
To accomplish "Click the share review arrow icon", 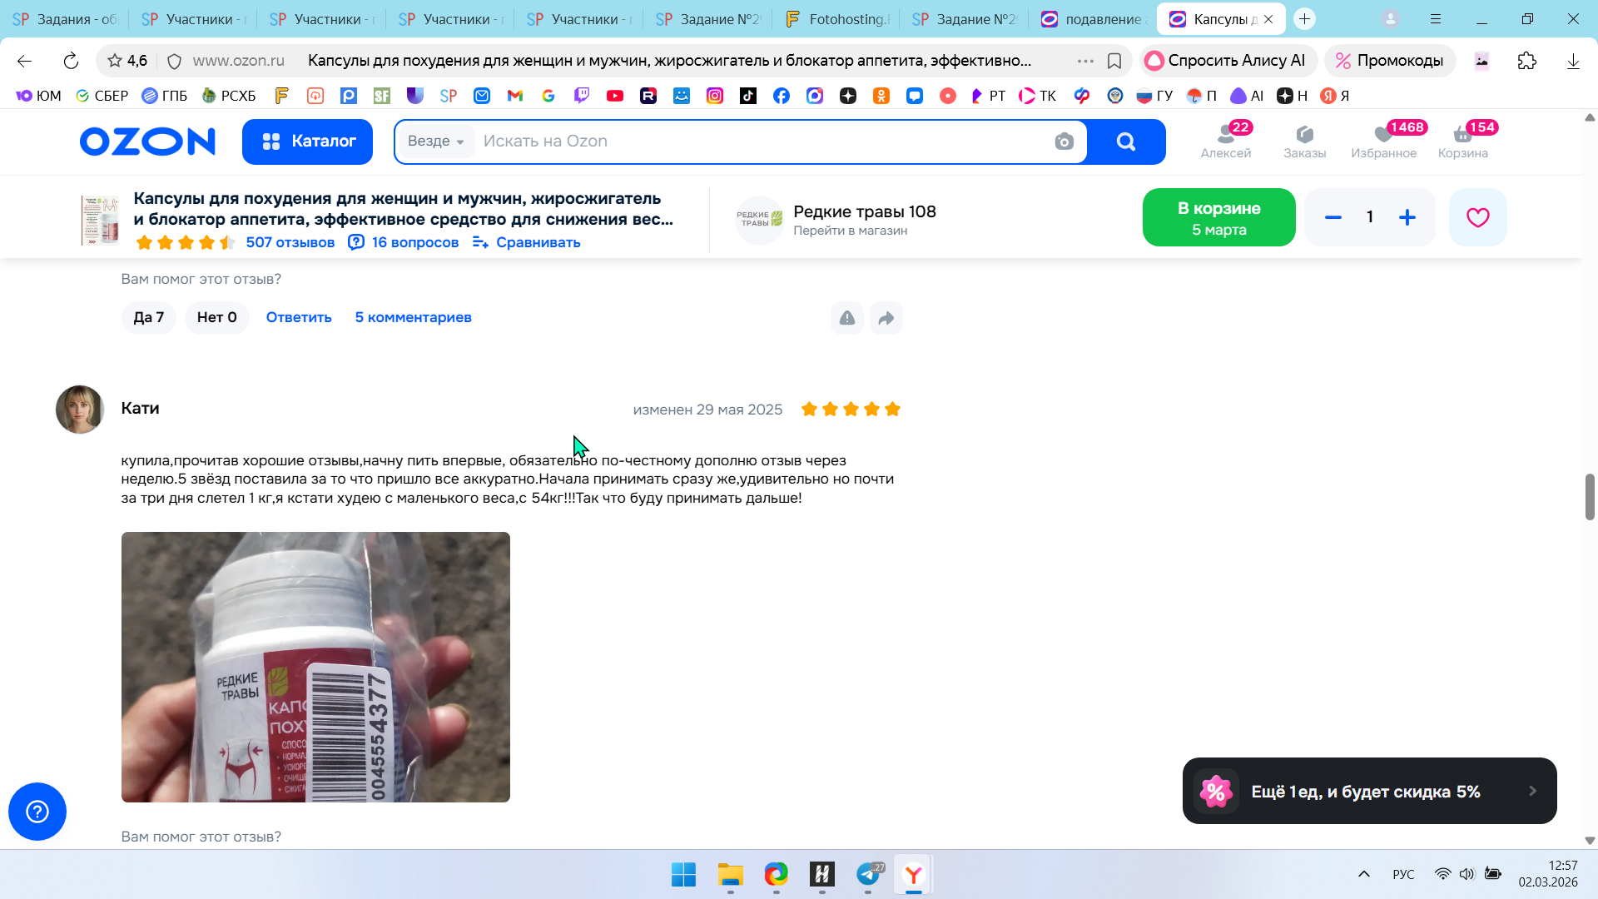I will click(886, 318).
